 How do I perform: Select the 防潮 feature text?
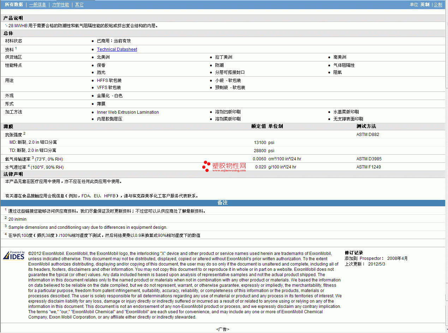pos(220,65)
